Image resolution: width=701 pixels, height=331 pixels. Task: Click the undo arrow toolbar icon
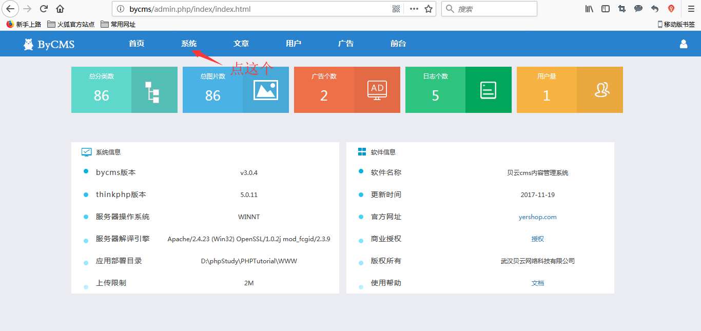[655, 9]
